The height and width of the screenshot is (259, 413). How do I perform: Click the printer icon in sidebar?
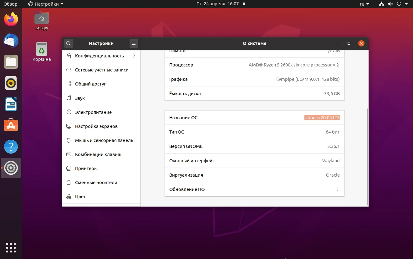pyautogui.click(x=69, y=169)
